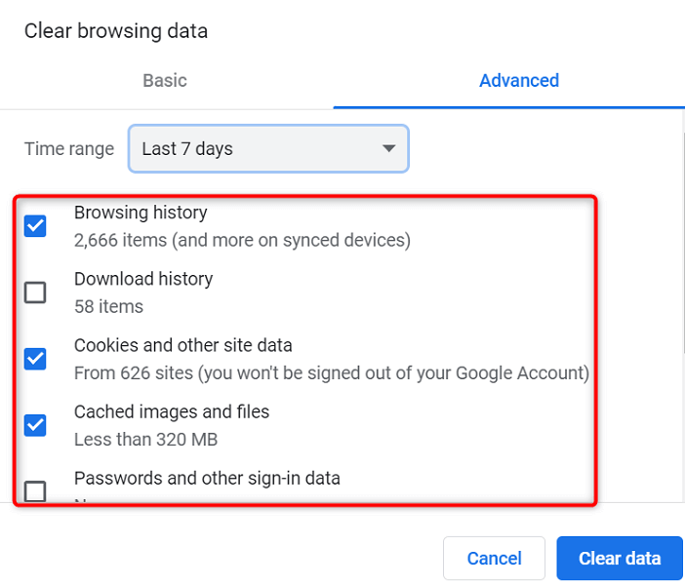Click the Time range dropdown arrow
685x585 pixels.
(x=388, y=149)
